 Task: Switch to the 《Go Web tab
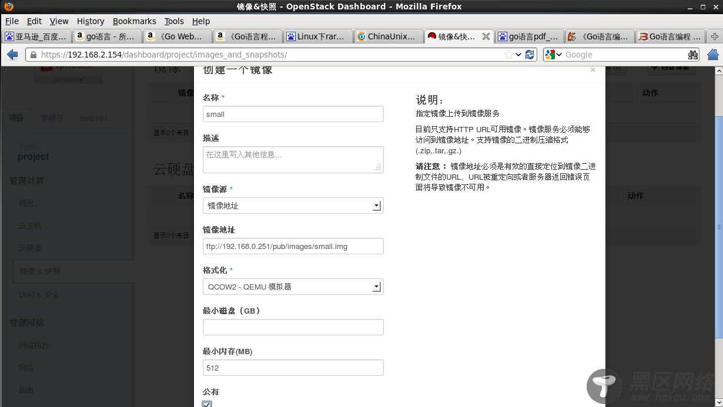tap(177, 36)
